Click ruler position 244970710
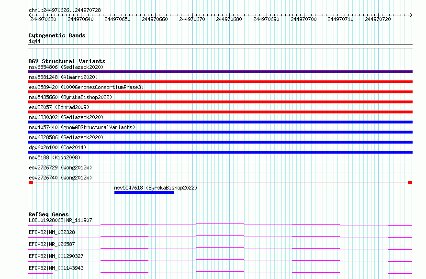 (x=340, y=19)
